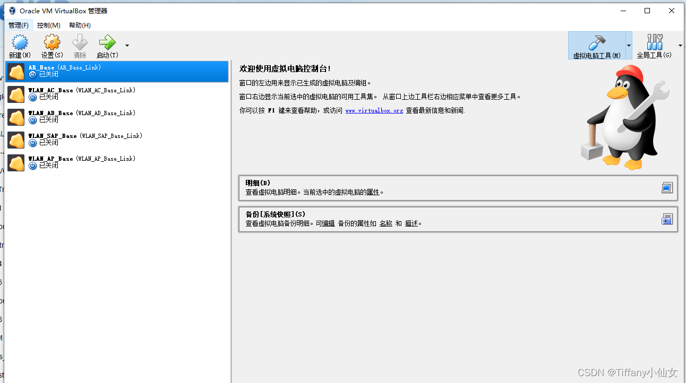This screenshot has width=686, height=383.
Task: Open settings for the selected VM
Action: pos(51,46)
